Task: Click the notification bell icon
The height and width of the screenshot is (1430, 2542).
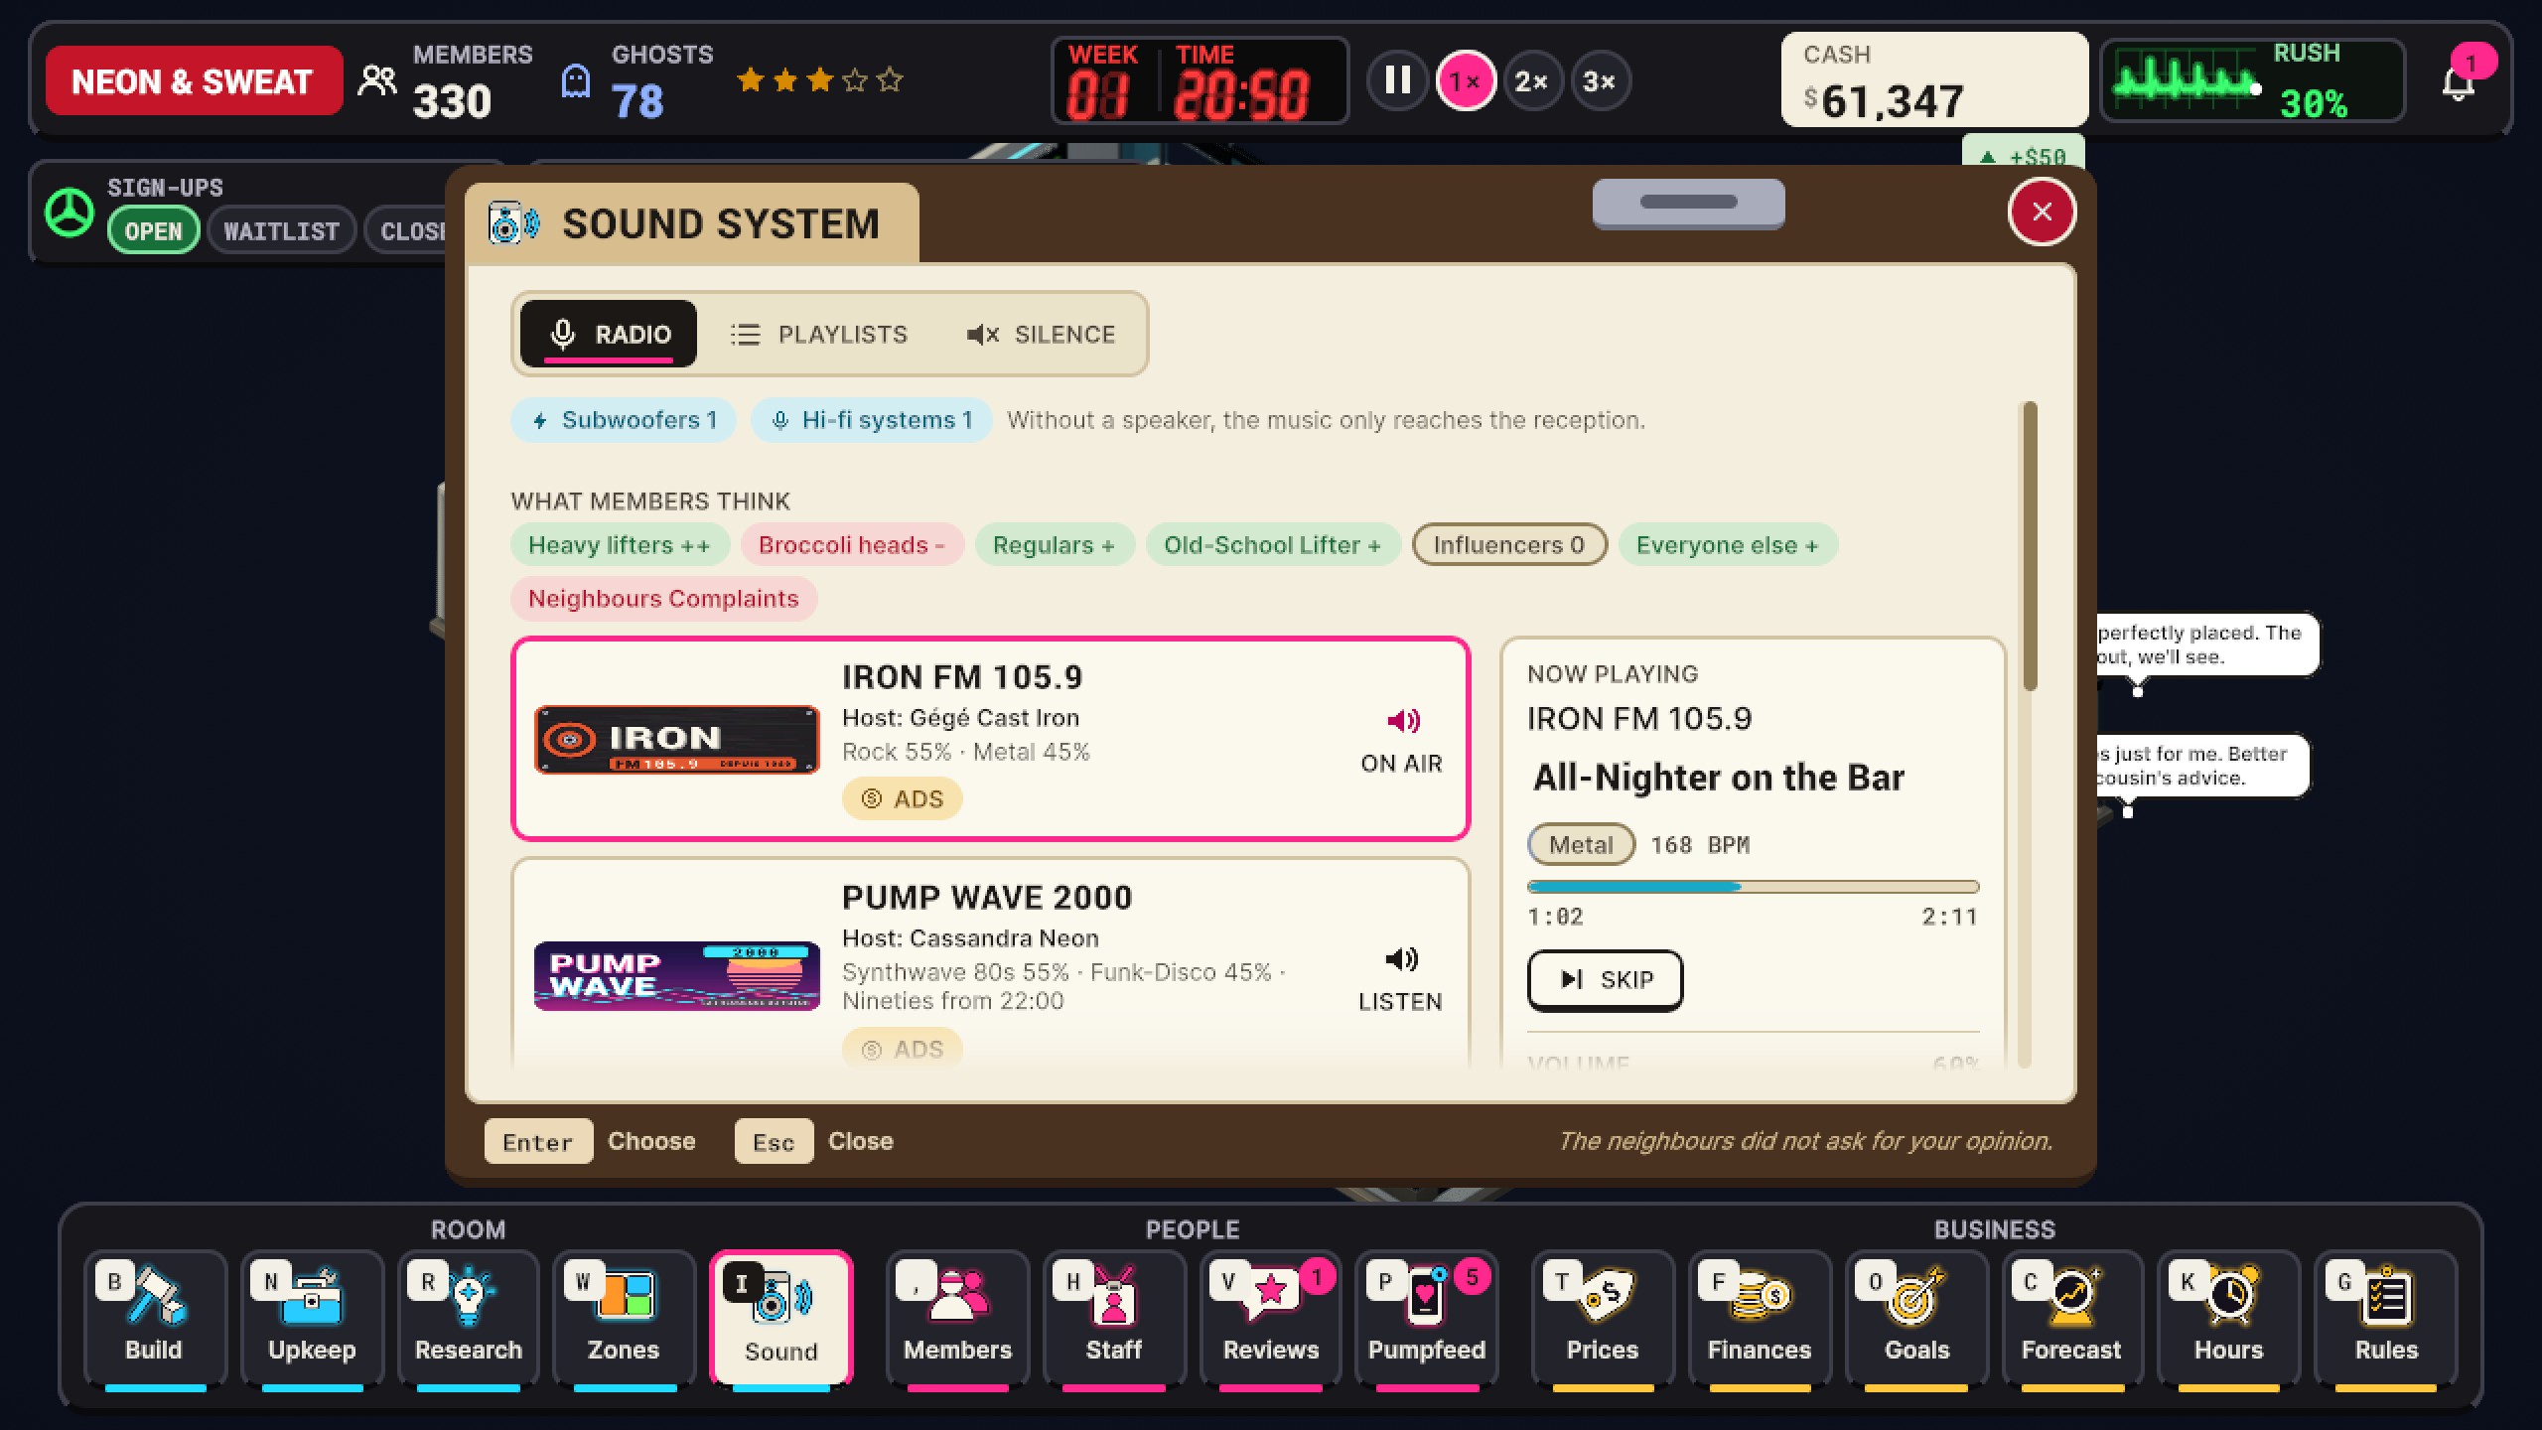Action: click(2459, 83)
